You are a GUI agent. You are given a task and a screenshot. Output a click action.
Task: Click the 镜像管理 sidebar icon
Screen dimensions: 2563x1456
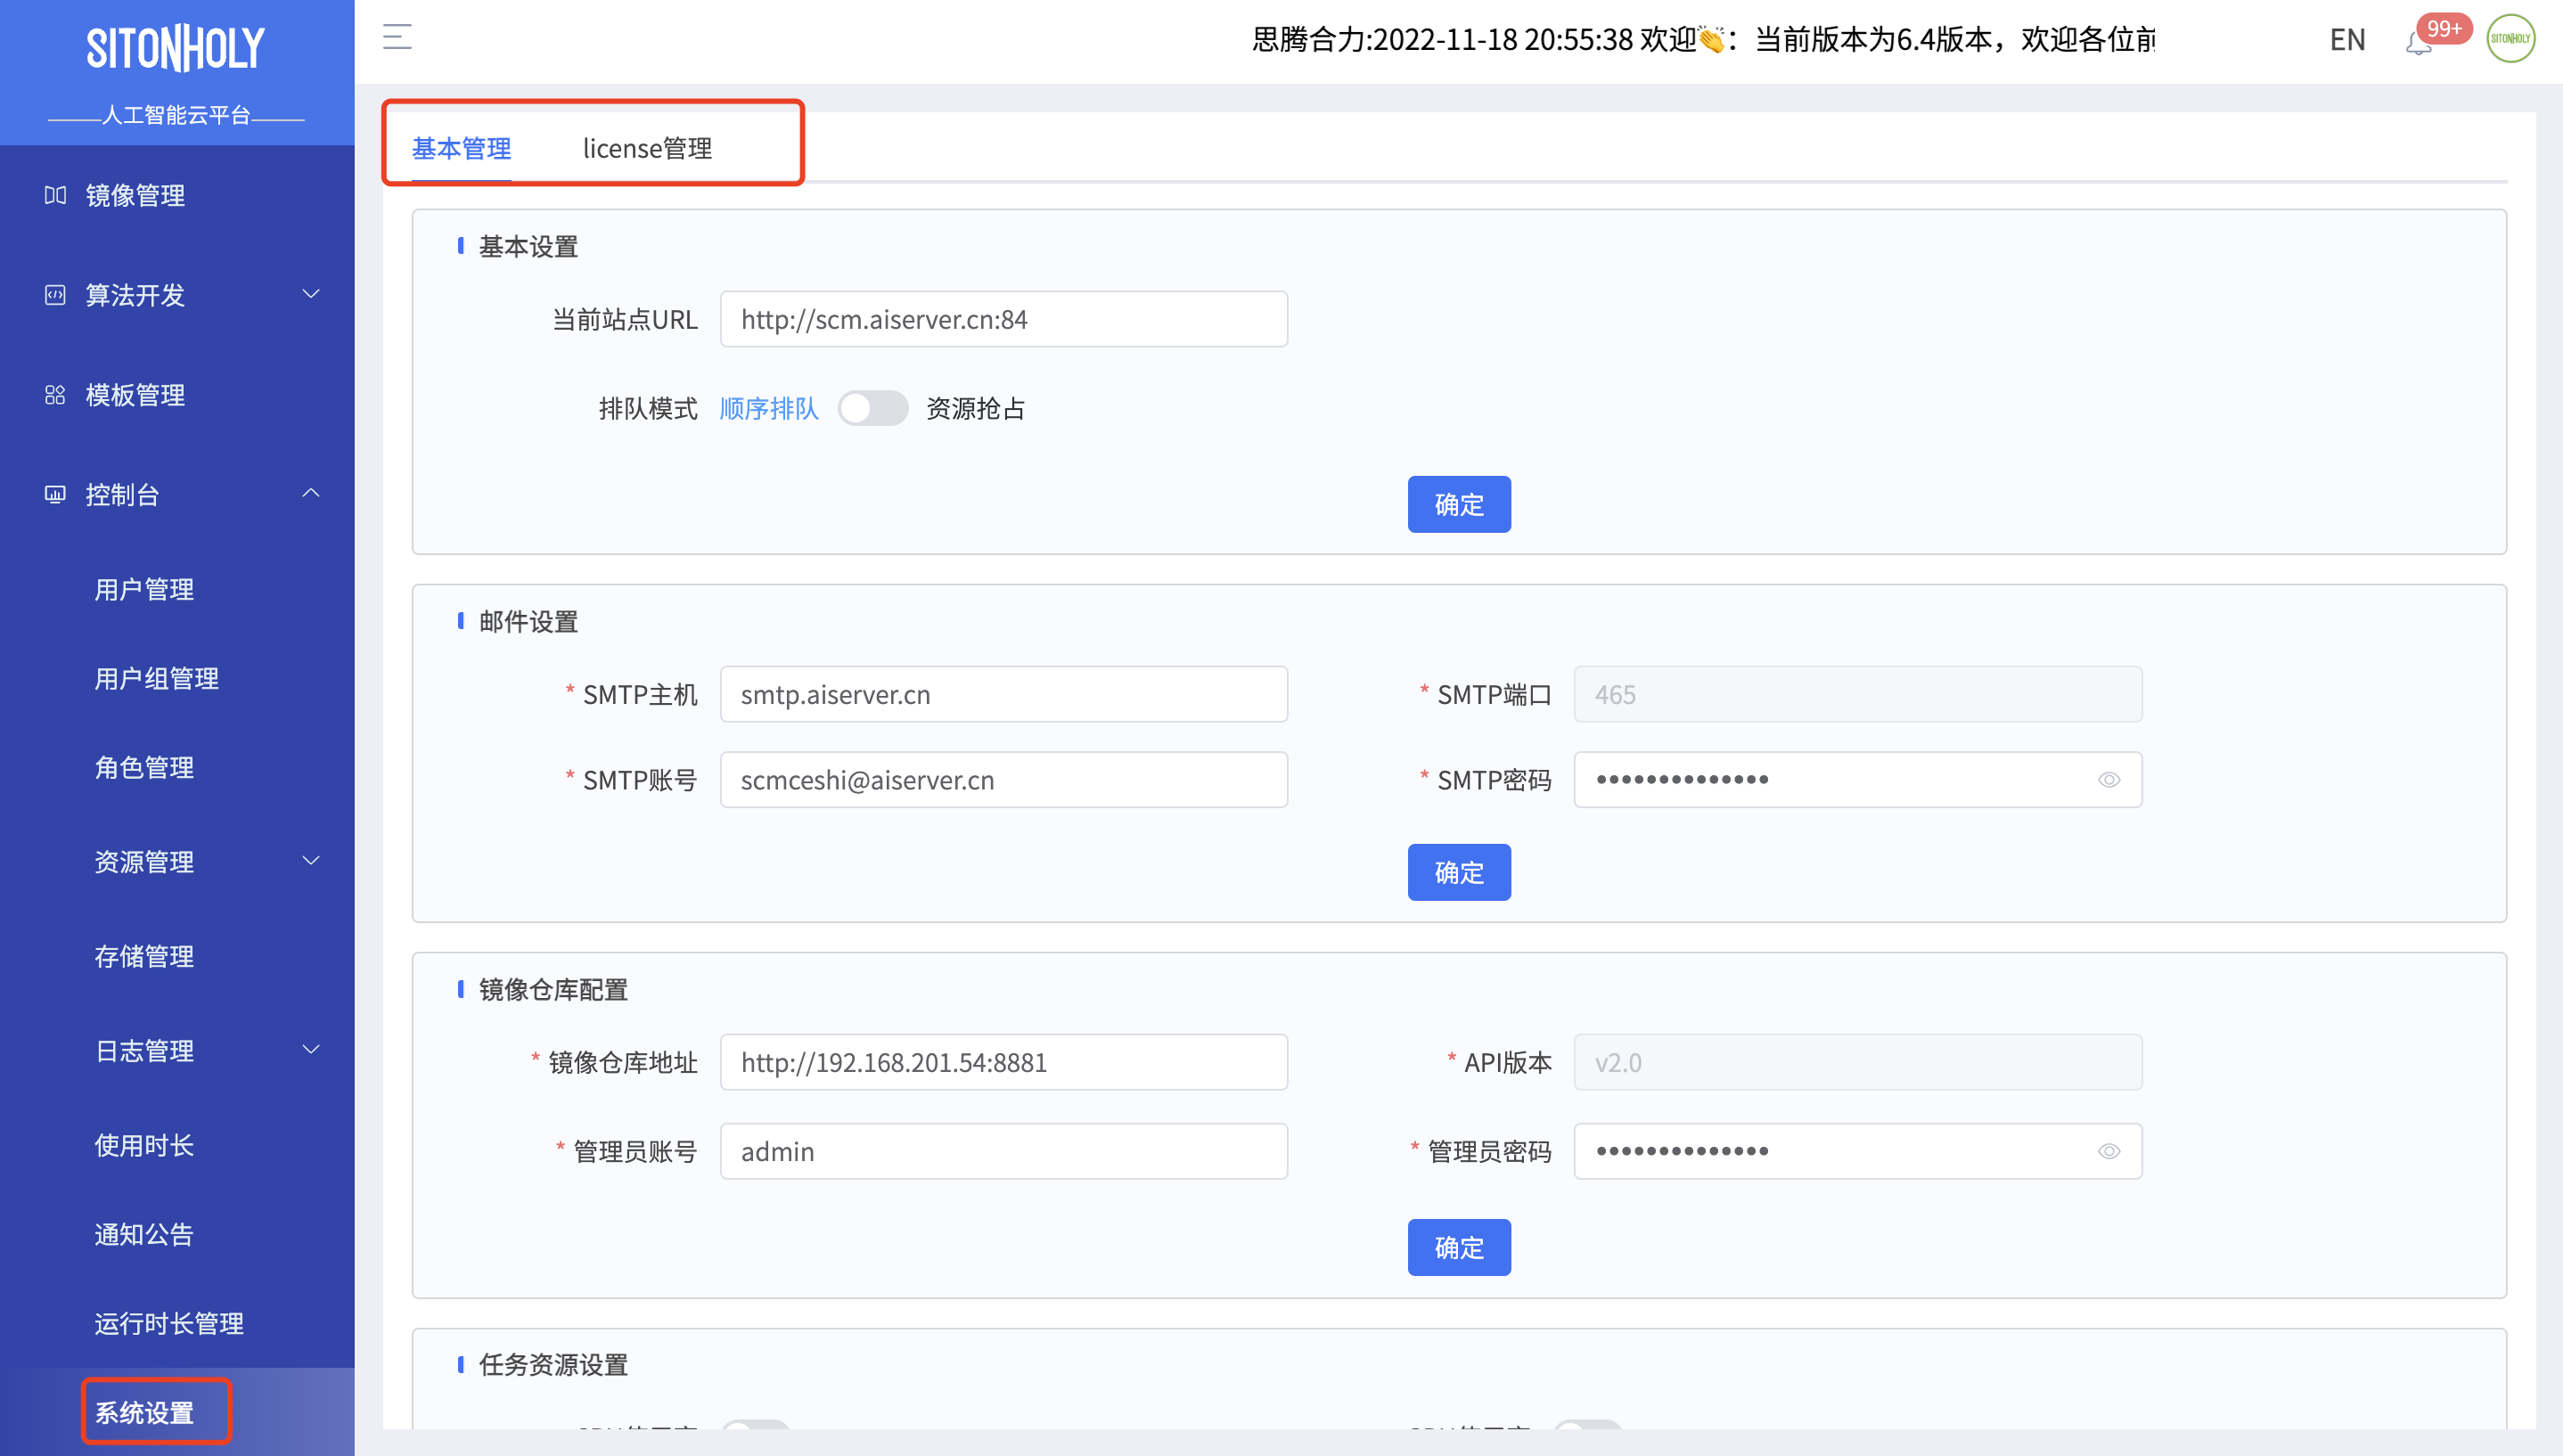click(x=55, y=195)
